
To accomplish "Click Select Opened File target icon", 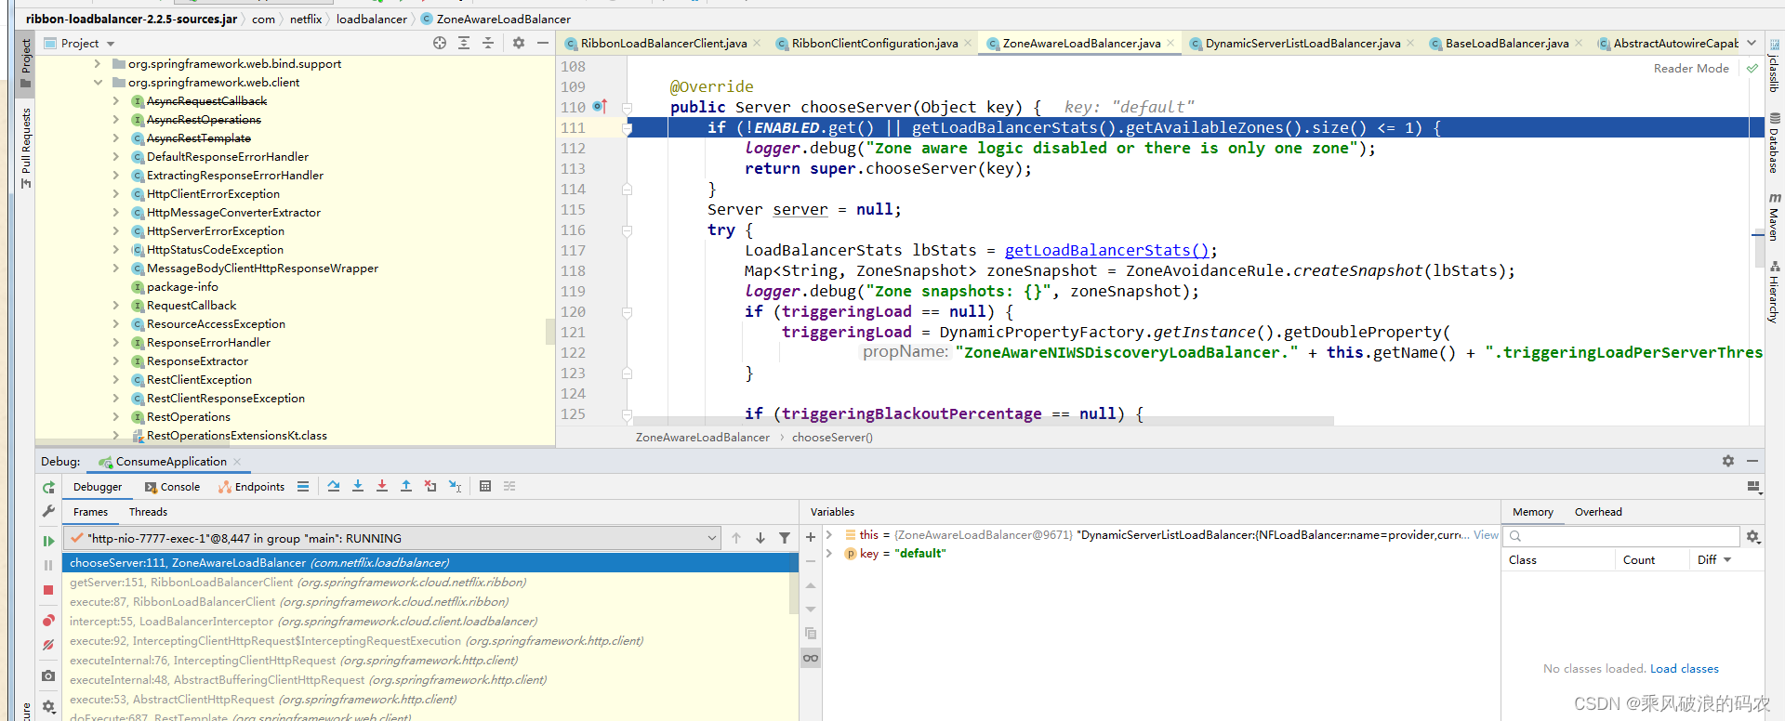I will point(440,43).
